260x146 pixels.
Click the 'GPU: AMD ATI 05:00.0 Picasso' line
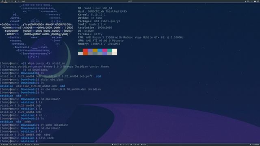(101, 41)
